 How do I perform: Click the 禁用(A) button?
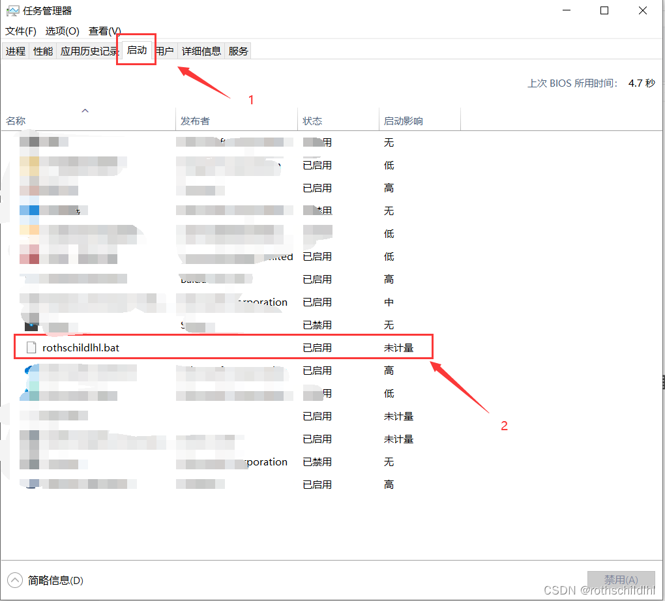(x=620, y=579)
